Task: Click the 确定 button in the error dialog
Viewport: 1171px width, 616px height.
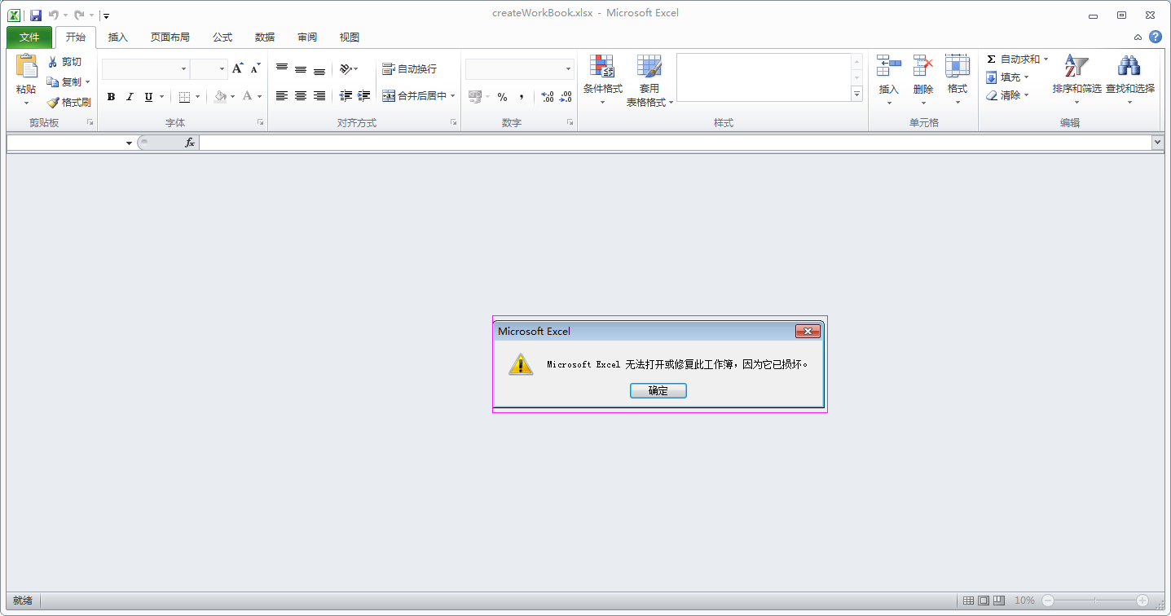Action: pos(658,391)
